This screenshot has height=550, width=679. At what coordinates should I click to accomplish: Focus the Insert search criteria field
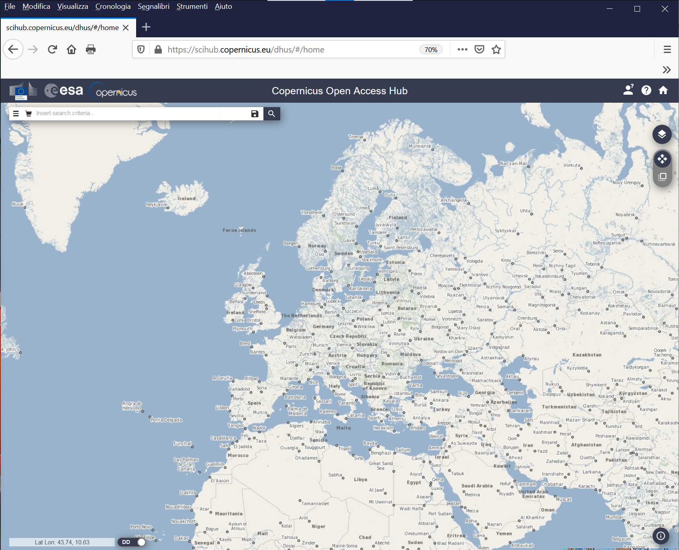pyautogui.click(x=128, y=114)
